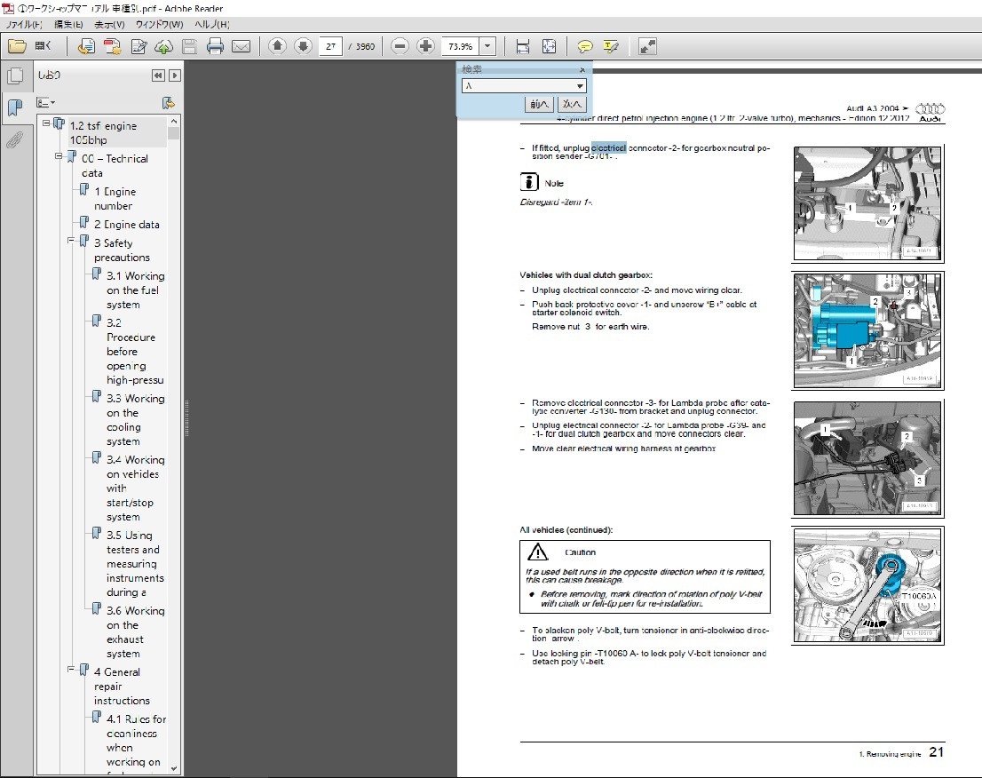
Task: Open the search text dropdown
Action: (x=580, y=86)
